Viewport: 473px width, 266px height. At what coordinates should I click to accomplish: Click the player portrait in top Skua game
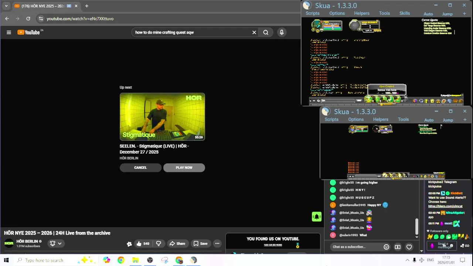317,25
